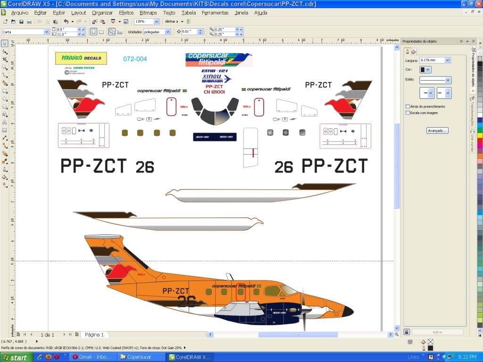Viewport: 483px width, 362px height.
Task: Select the Zoom magnifier tool in the toolbox
Action: 5,67
